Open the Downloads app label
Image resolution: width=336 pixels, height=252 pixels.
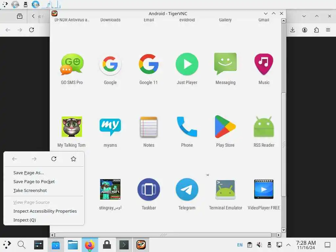[x=110, y=20]
